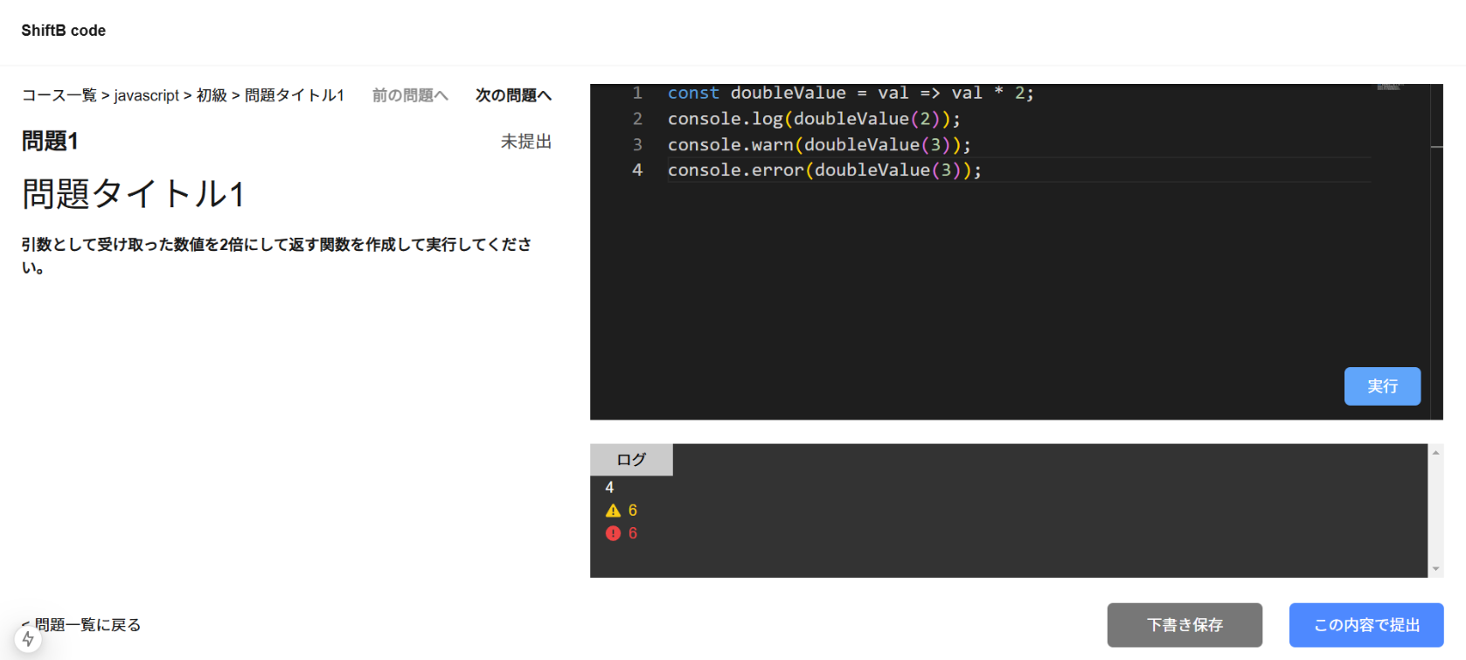
Task: Click the log panel vertical scrollbar track
Action: [x=1435, y=511]
